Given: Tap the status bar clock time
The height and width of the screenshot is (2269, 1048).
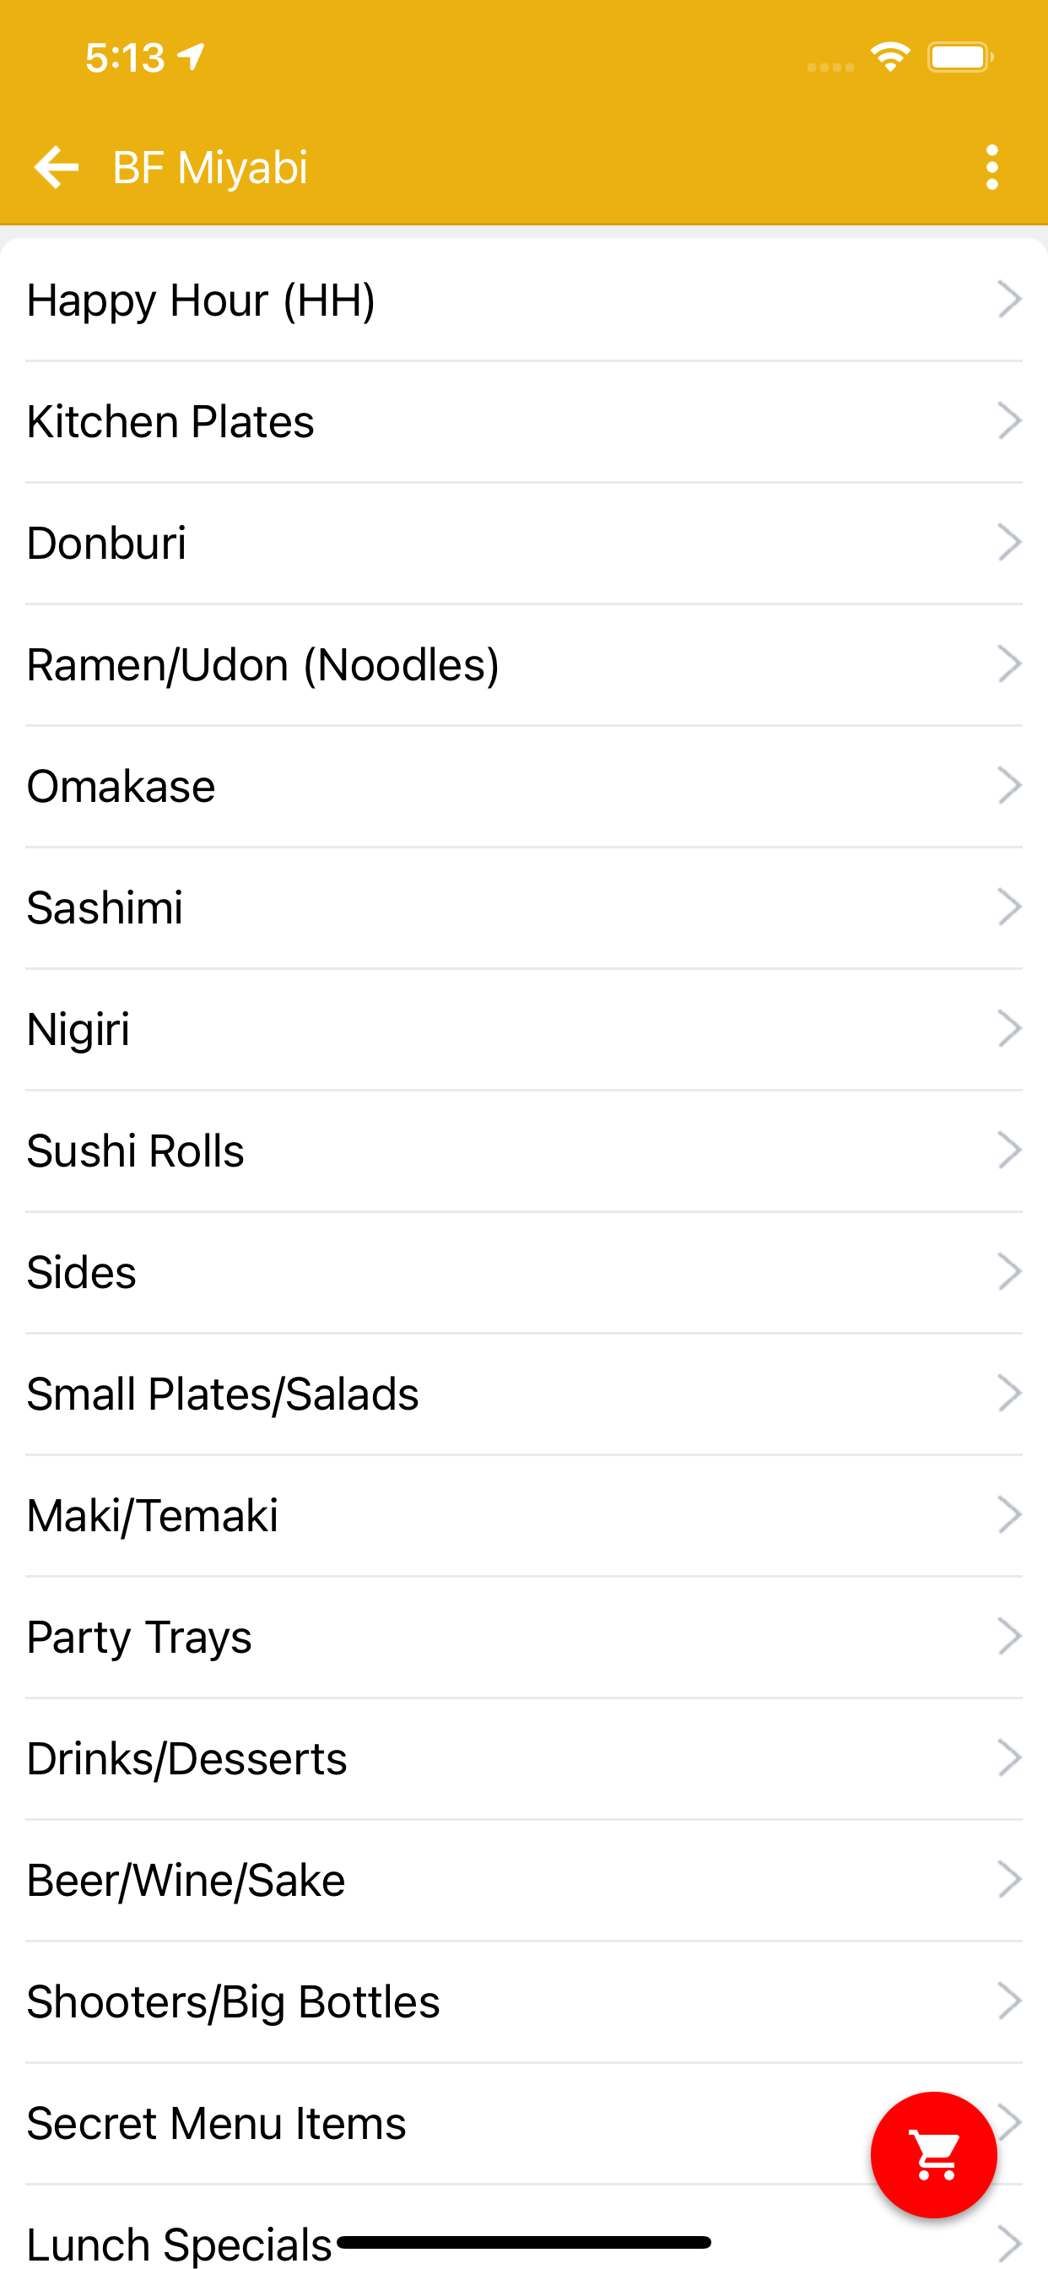Looking at the screenshot, I should 125,57.
